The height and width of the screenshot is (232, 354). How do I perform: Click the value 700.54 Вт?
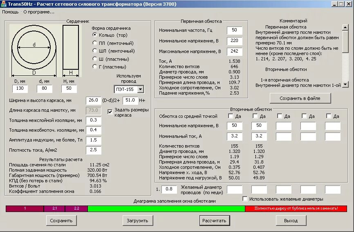[x=97, y=175]
